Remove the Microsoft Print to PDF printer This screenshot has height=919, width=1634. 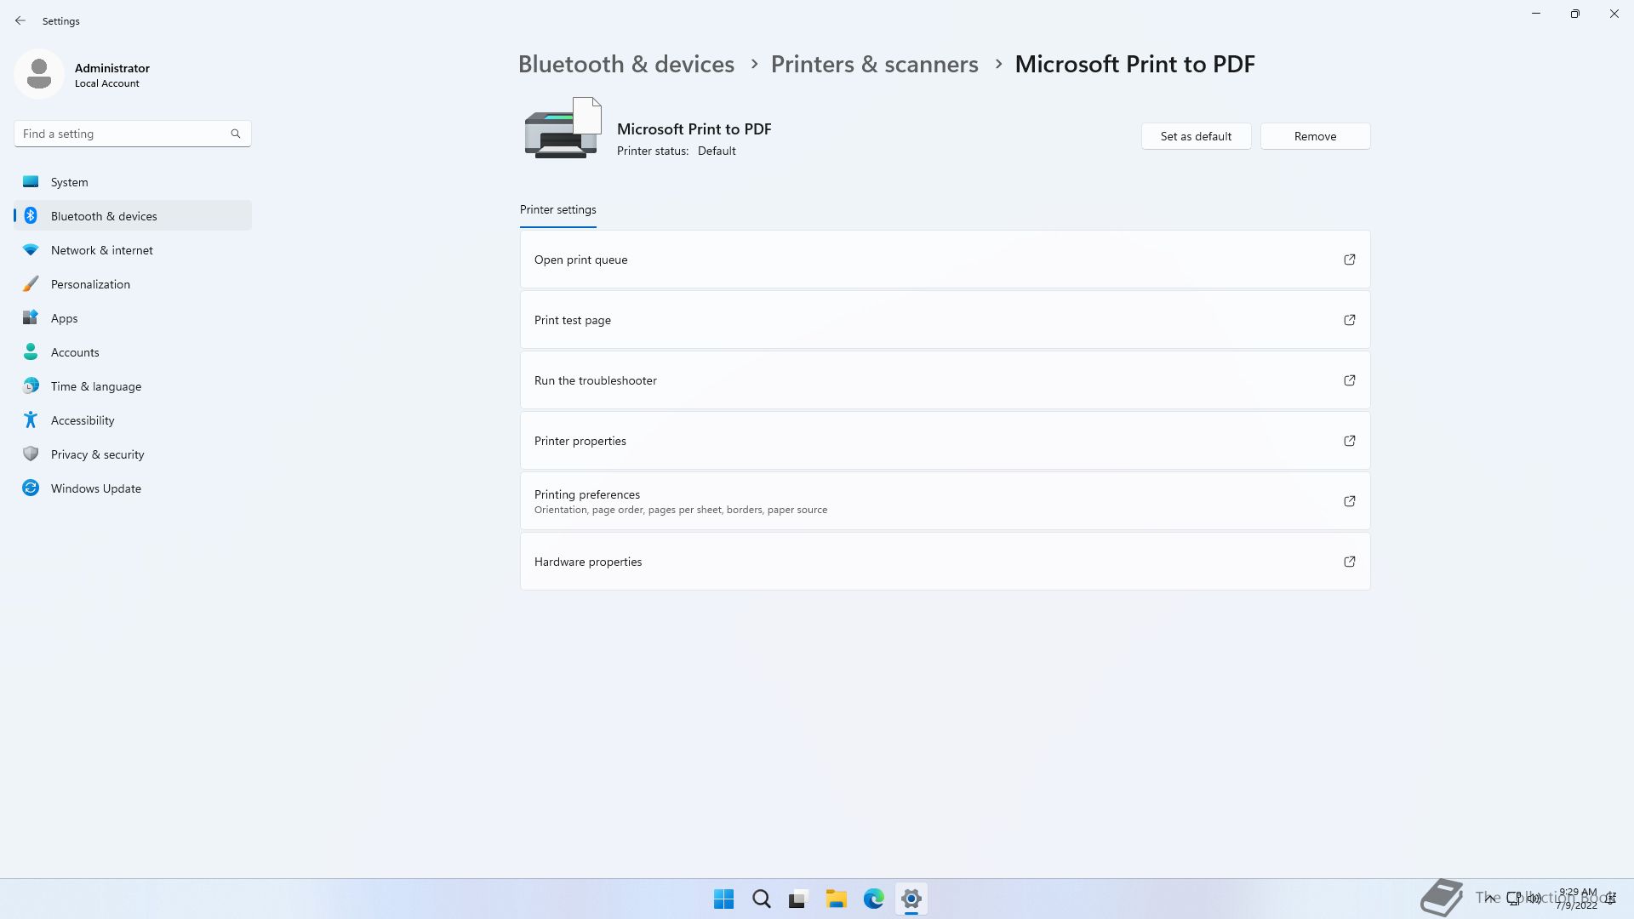(1315, 136)
